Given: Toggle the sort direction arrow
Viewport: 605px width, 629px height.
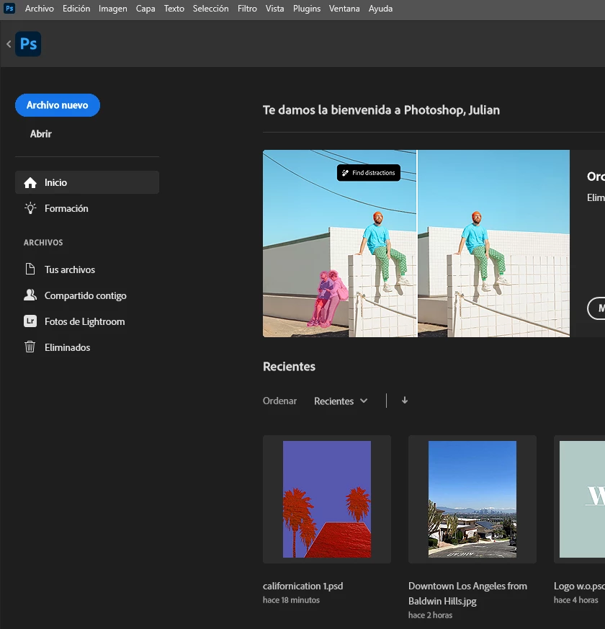Looking at the screenshot, I should (x=405, y=401).
